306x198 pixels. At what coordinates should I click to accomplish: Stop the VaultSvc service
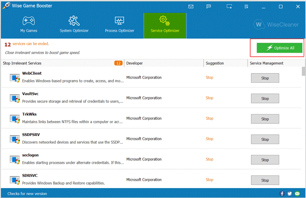[265, 98]
